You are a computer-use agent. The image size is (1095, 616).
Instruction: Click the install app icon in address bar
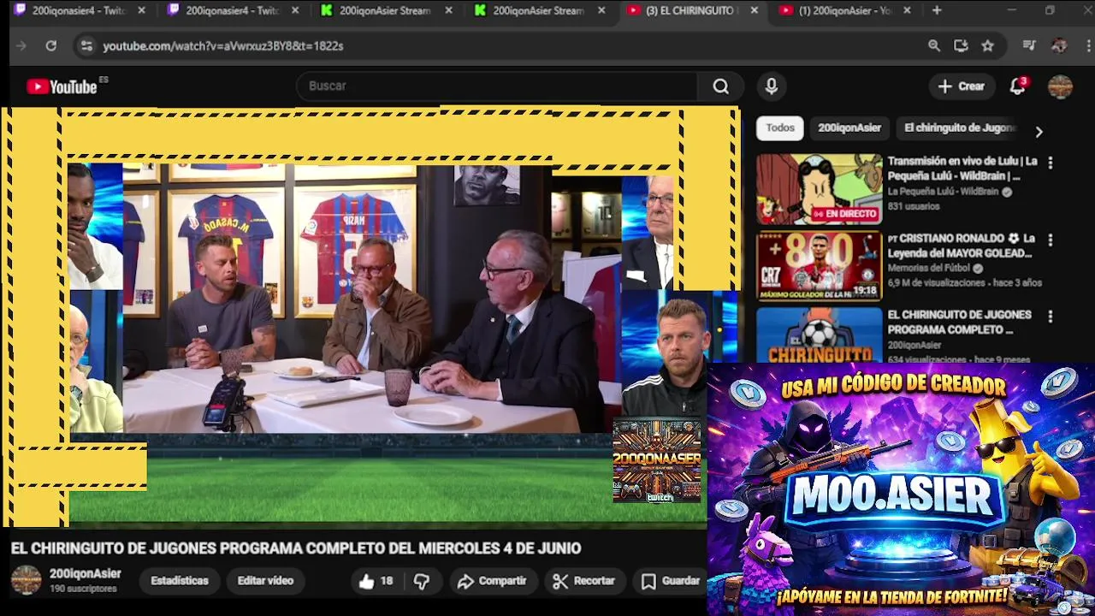pyautogui.click(x=961, y=46)
